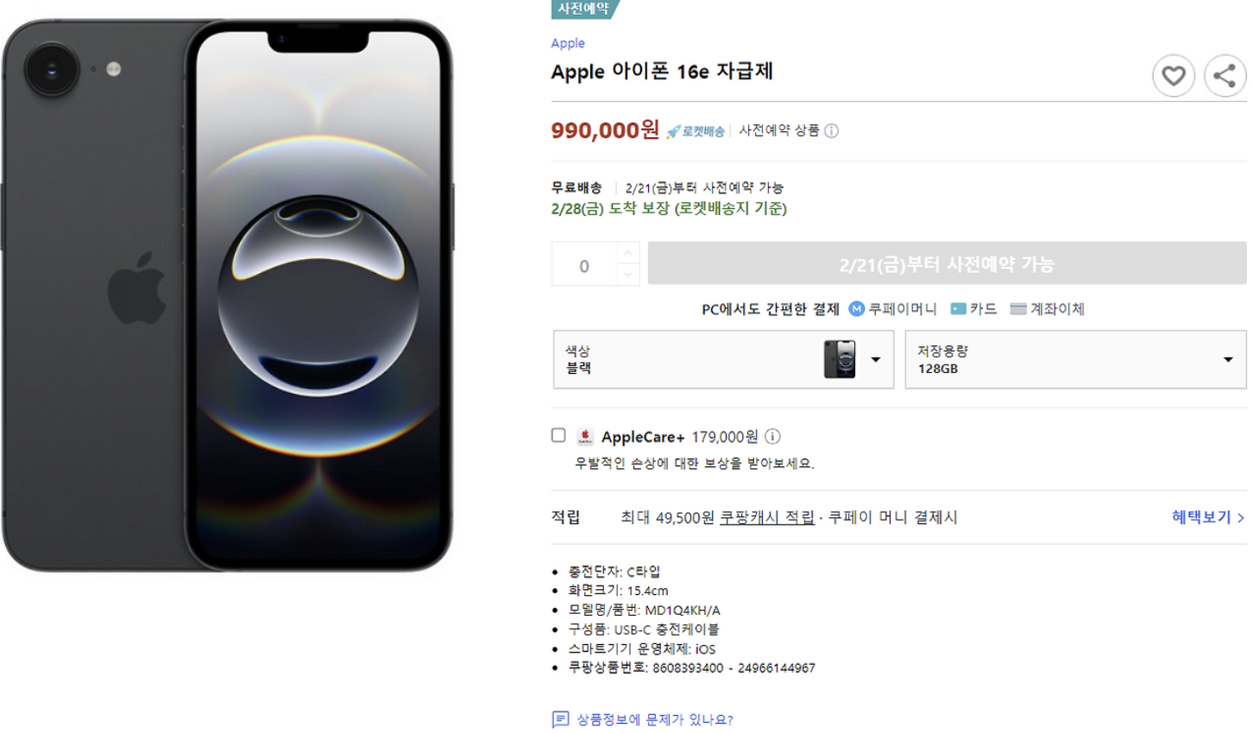Increase quantity with the up stepper arrow
The height and width of the screenshot is (734, 1253).
(x=629, y=252)
